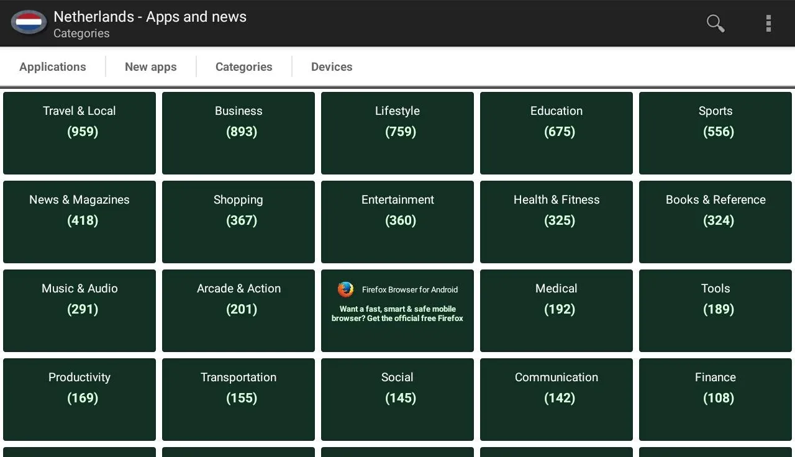Viewport: 795px width, 457px height.
Task: Tap the search magnifier icon
Action: pos(715,23)
